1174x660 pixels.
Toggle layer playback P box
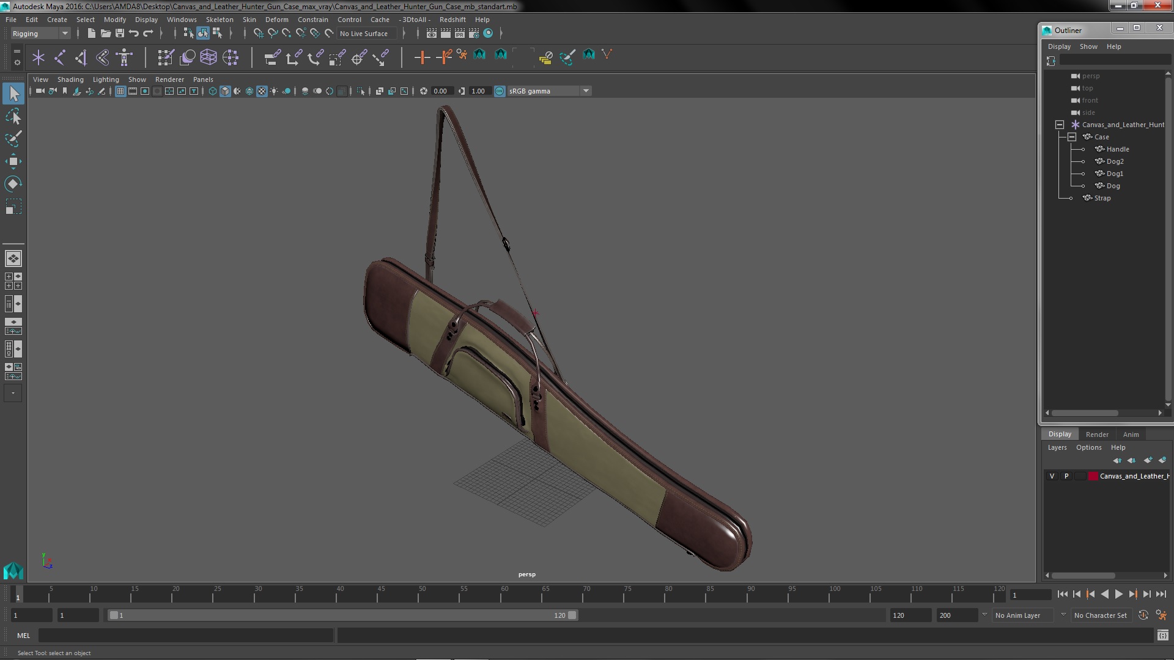coord(1066,476)
